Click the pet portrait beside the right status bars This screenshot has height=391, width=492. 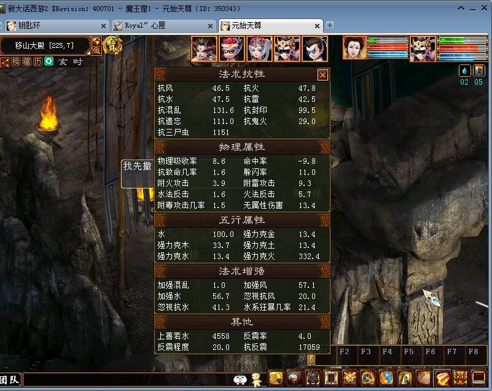click(x=423, y=48)
